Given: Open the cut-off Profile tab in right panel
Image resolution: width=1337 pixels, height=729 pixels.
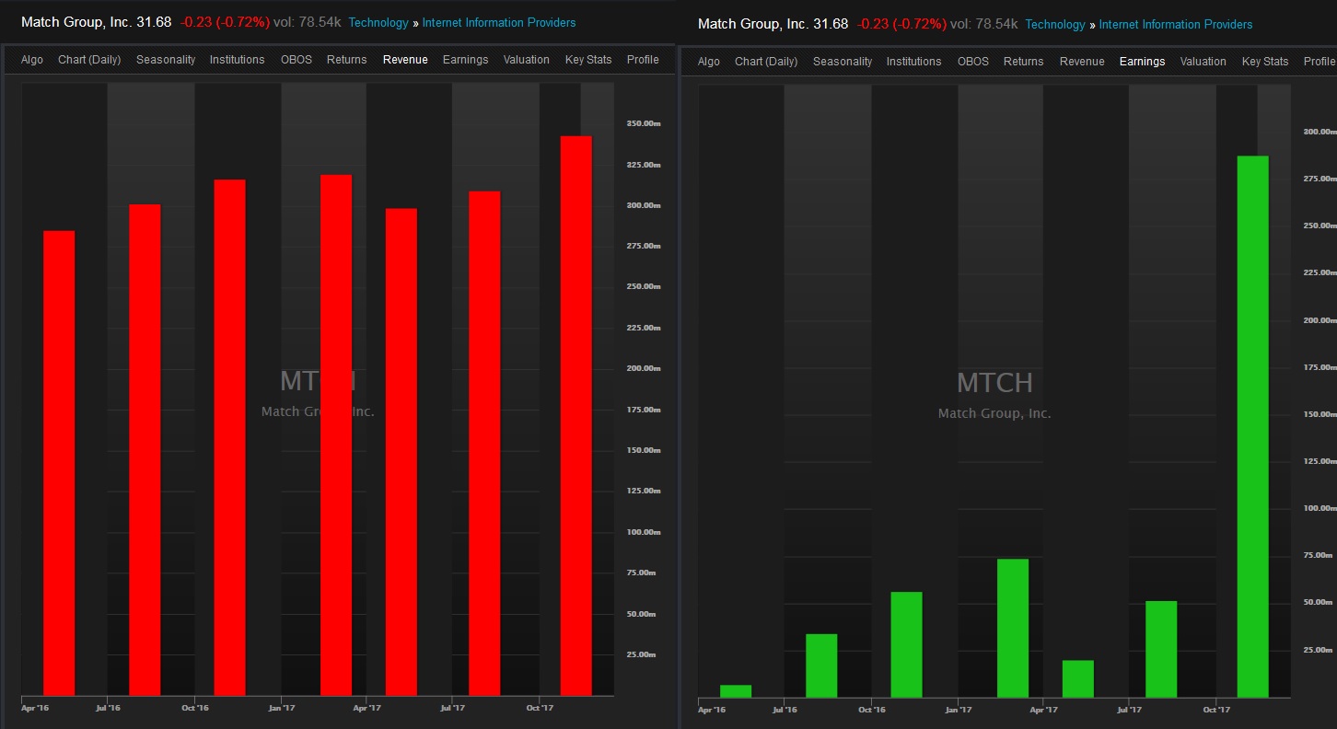Looking at the screenshot, I should [x=1320, y=62].
